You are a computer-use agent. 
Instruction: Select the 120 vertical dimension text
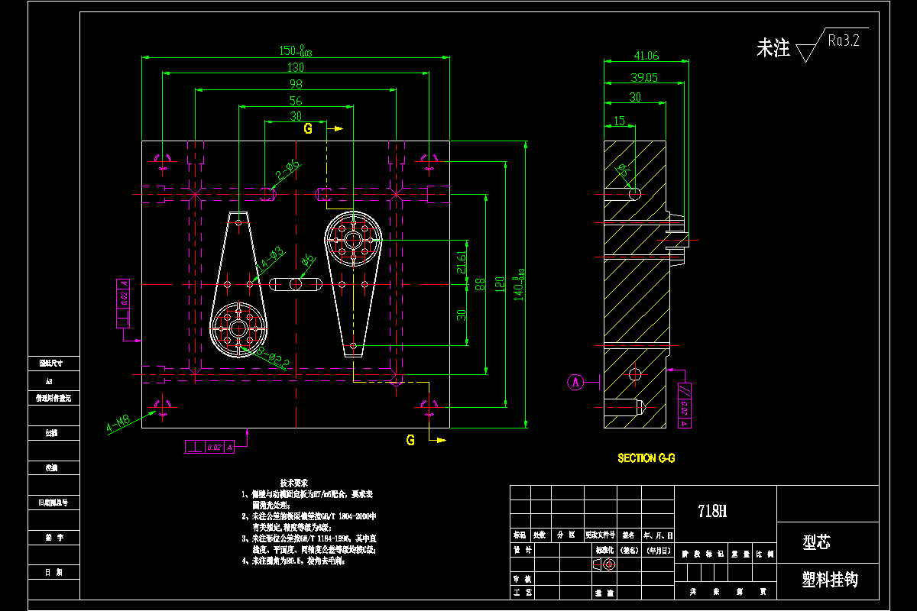tap(501, 283)
